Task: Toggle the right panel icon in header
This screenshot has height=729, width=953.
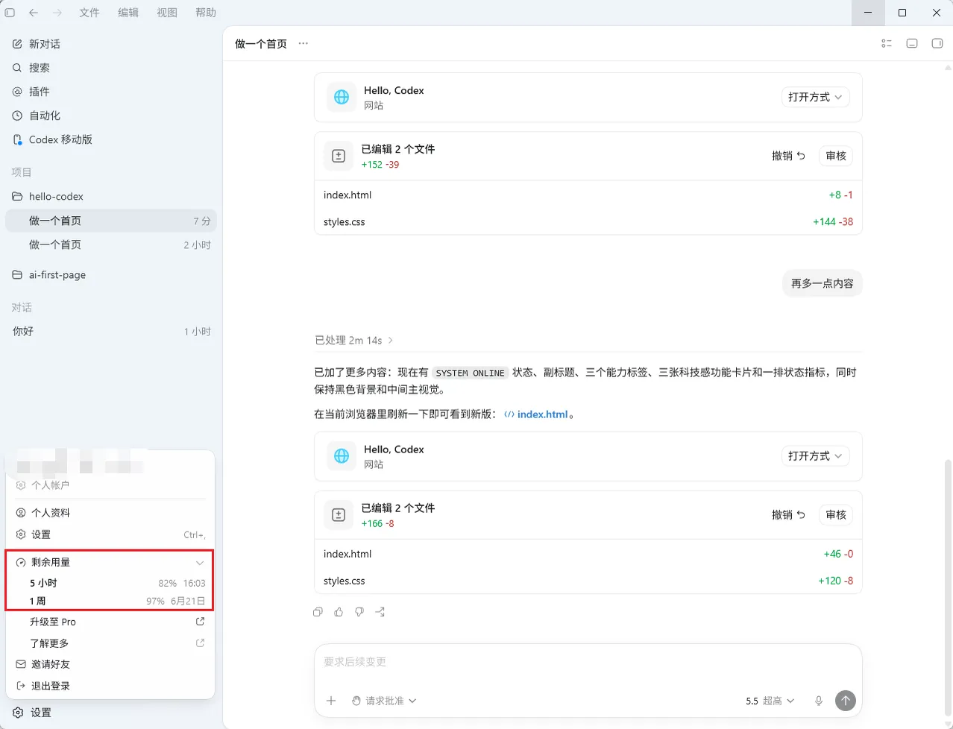Action: [x=937, y=43]
